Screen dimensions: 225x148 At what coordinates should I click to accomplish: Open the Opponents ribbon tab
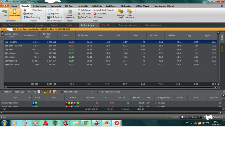point(56,6)
